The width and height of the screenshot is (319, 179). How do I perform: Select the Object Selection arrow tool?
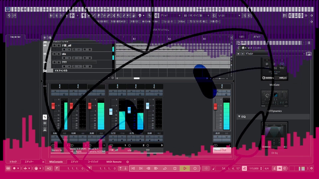83,16
